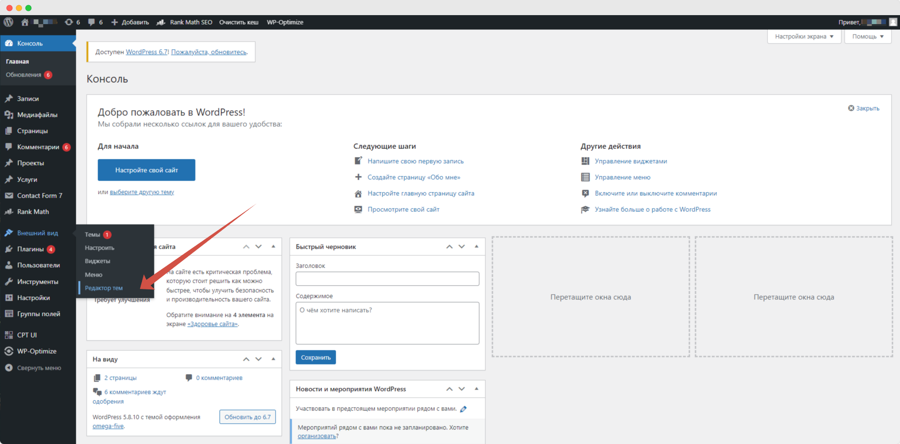Viewport: 900px width, 444px height.
Task: Move Новости и мероприятия widget down
Action: pos(462,389)
